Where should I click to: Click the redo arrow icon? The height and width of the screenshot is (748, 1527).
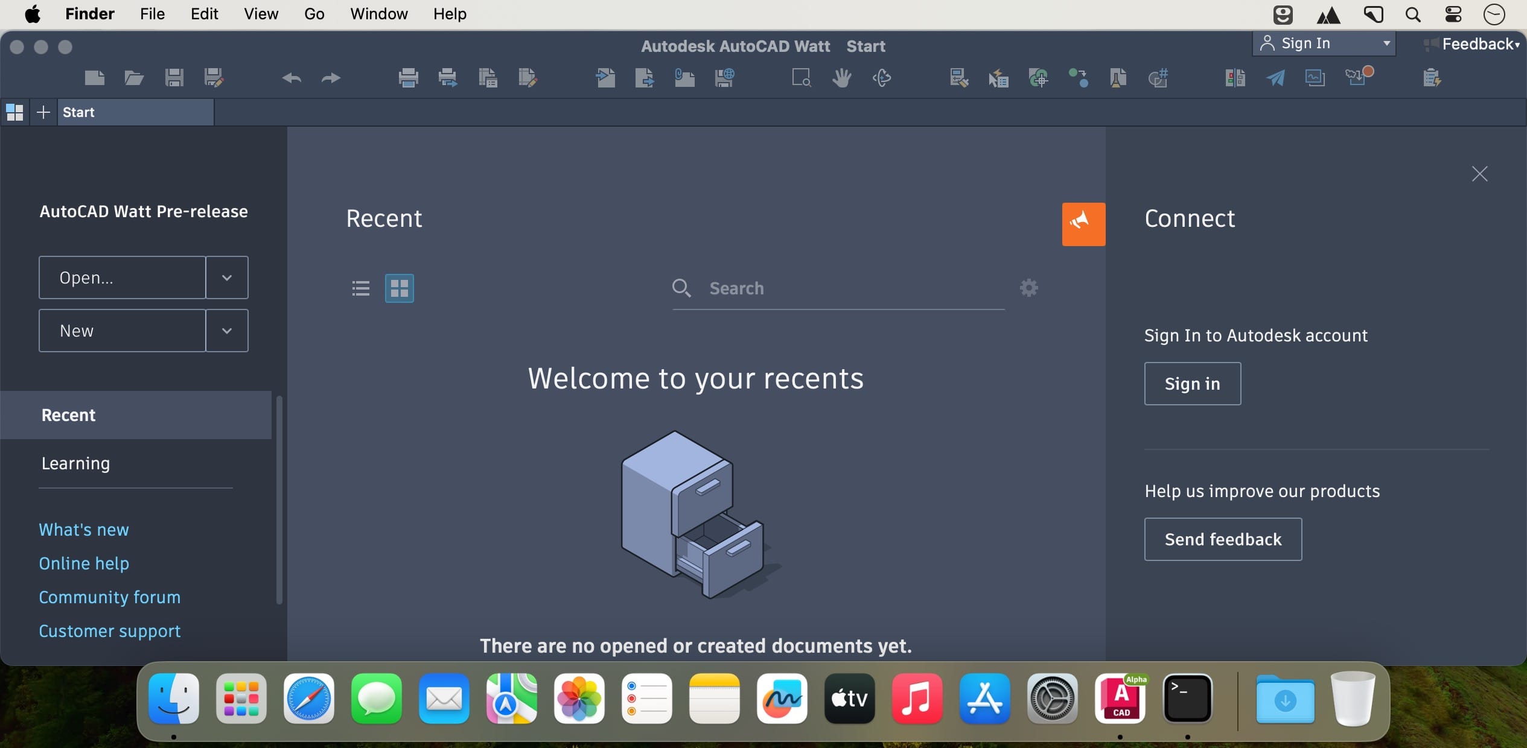(x=331, y=78)
